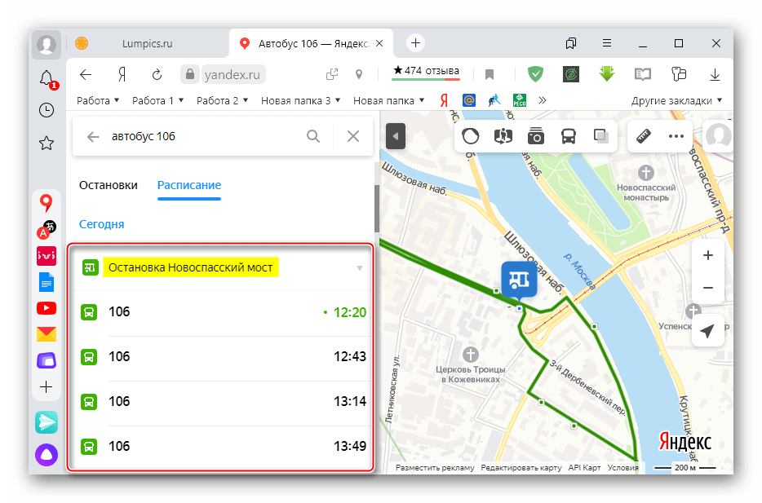This screenshot has height=503, width=762.
Task: Open map layers selector icon
Action: pyautogui.click(x=601, y=137)
